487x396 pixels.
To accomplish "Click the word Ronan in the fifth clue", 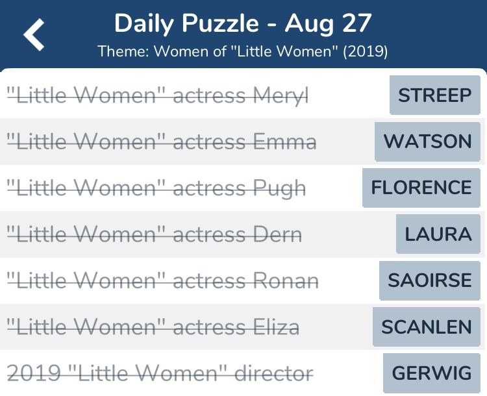I will click(x=286, y=280).
